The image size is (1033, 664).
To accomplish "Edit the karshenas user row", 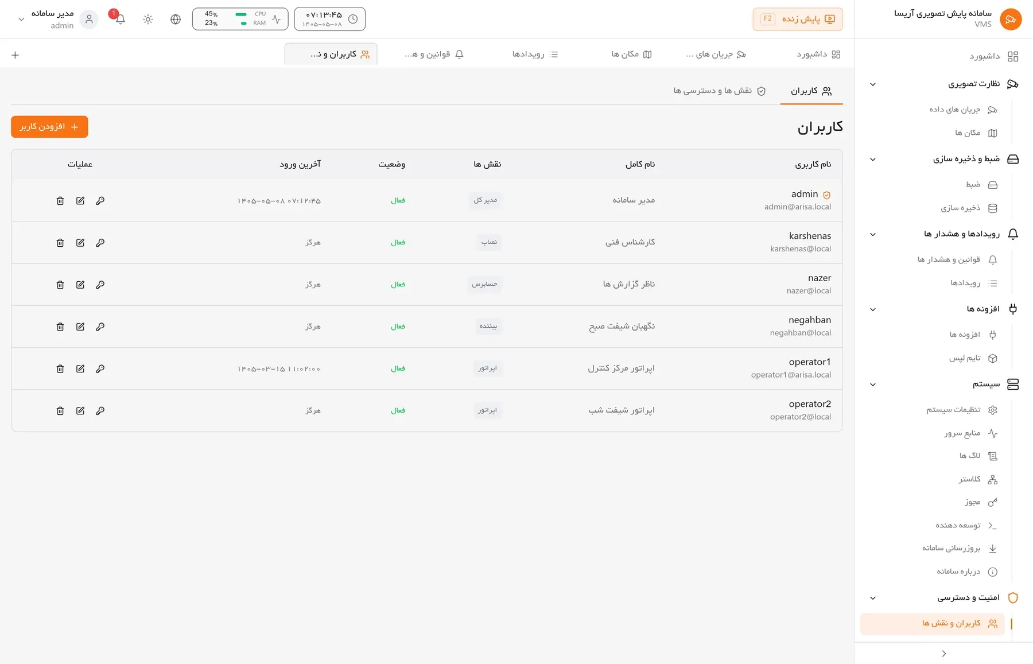I will [80, 243].
